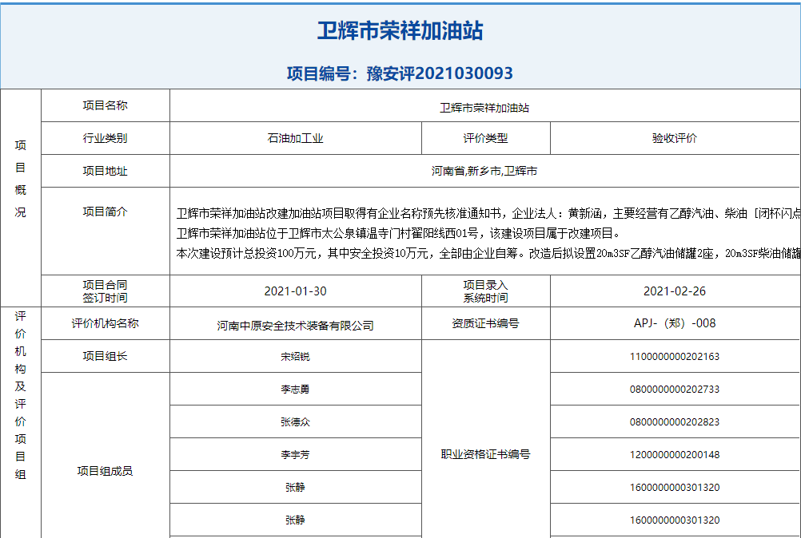This screenshot has height=538, width=801.
Task: Click the 项目名称 label cell
Action: point(106,105)
